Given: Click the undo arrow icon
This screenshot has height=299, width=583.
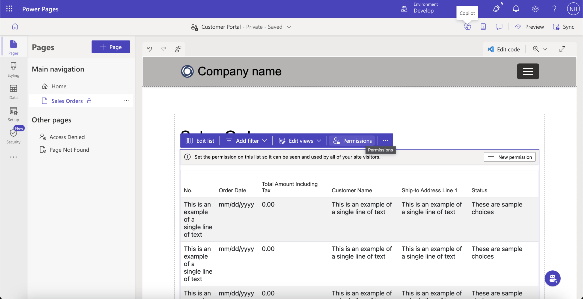Looking at the screenshot, I should [x=150, y=49].
